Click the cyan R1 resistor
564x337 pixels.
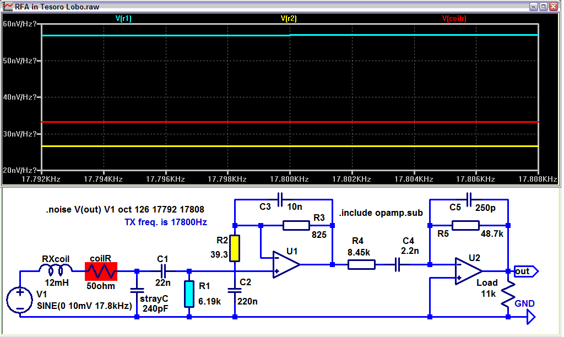point(189,293)
